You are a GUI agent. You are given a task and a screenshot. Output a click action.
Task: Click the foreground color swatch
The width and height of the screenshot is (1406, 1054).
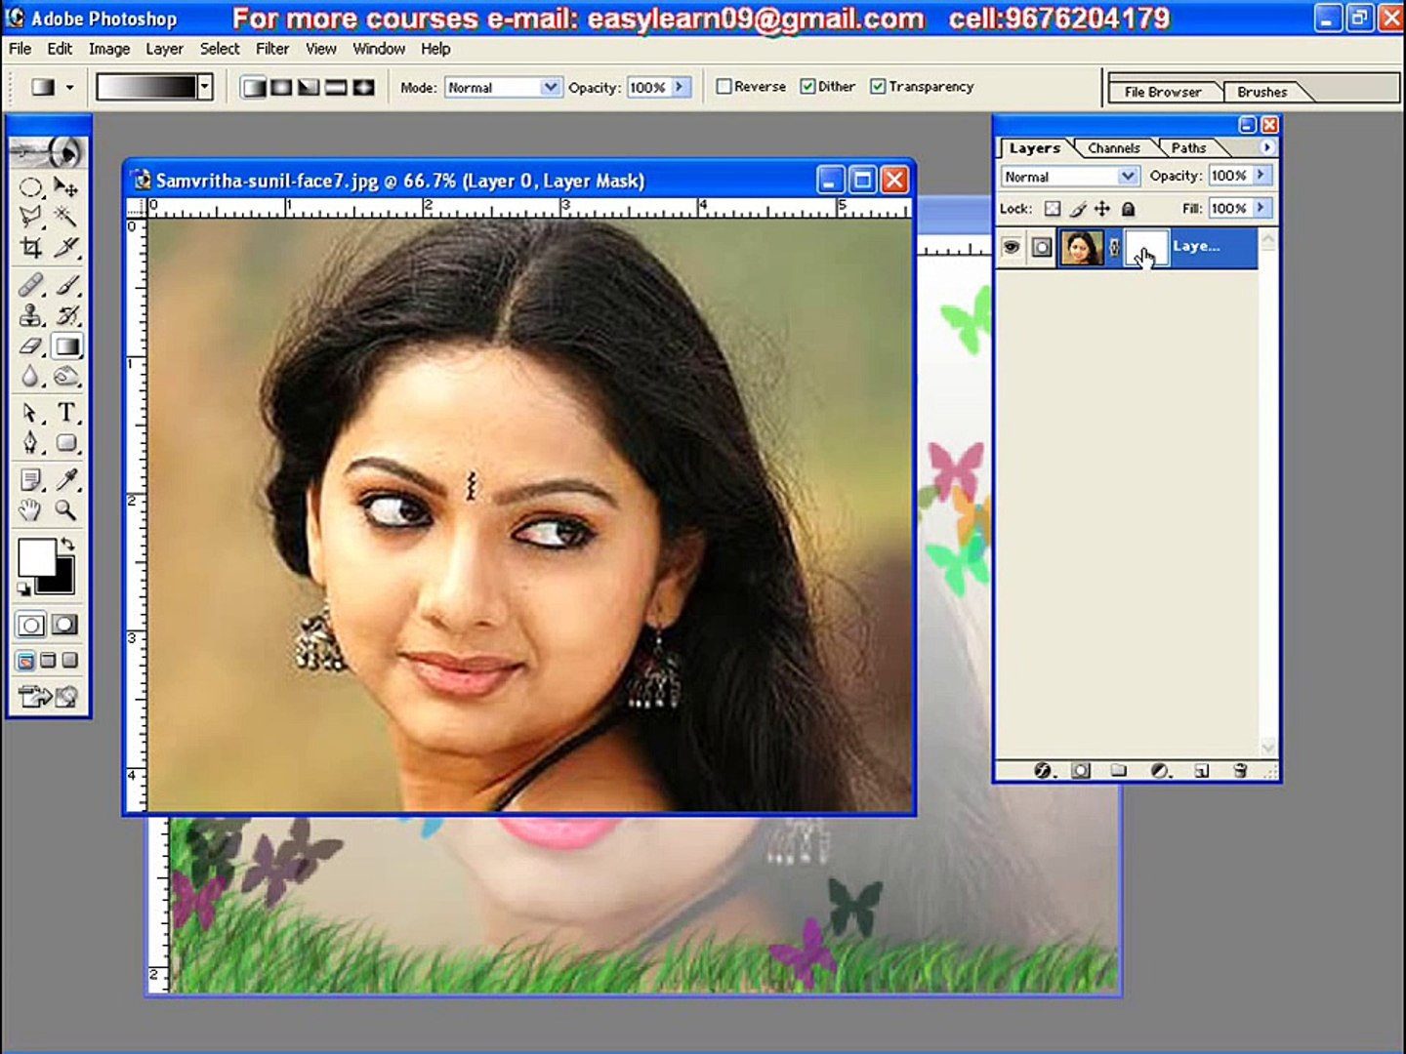[36, 558]
